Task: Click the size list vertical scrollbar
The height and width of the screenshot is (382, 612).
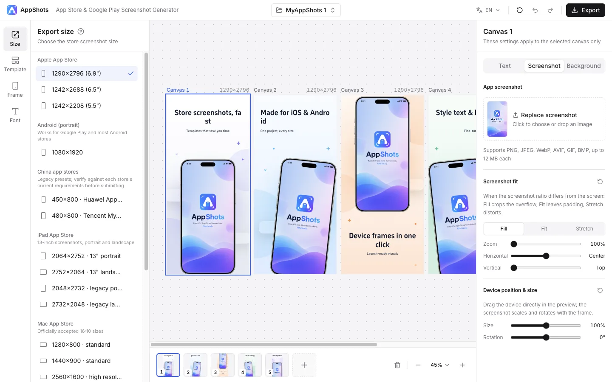Action: click(x=146, y=161)
